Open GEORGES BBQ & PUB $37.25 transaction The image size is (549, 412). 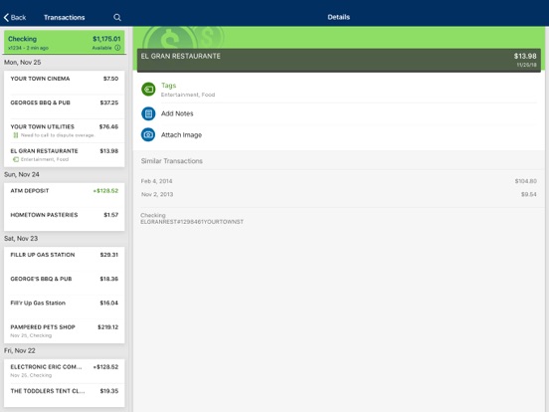click(x=65, y=106)
